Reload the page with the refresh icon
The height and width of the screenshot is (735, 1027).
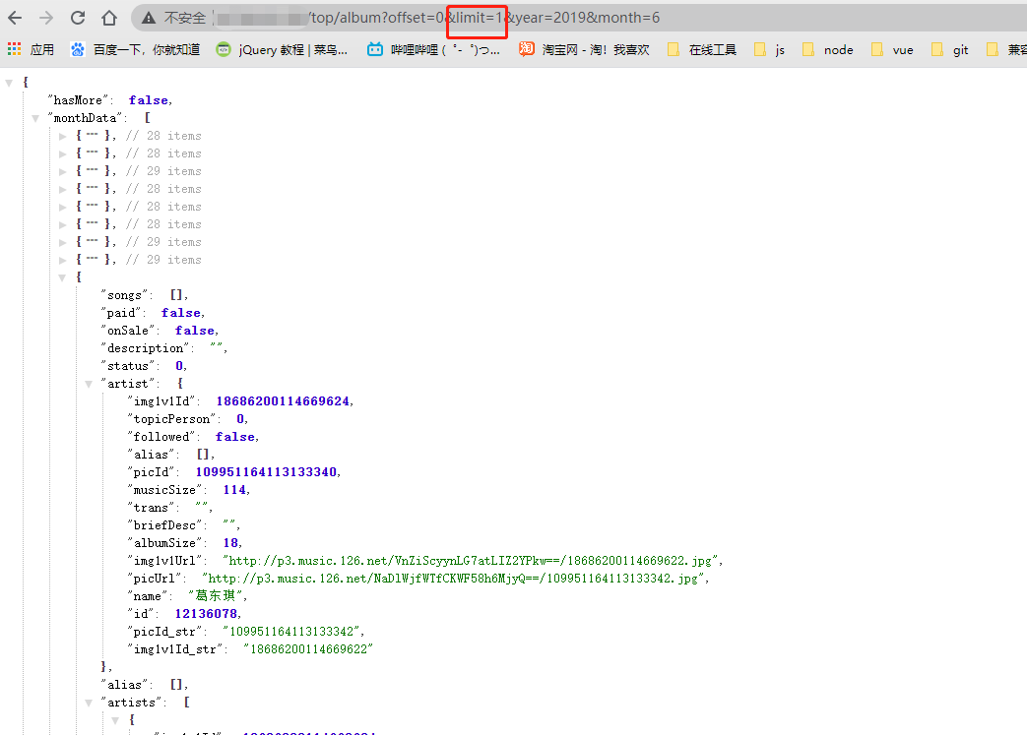point(77,17)
